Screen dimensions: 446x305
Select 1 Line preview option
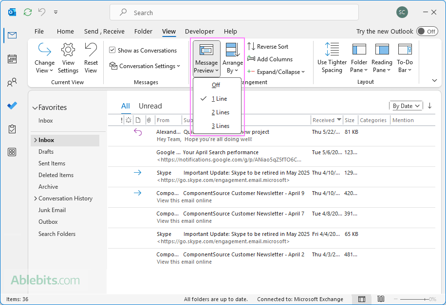tap(217, 99)
